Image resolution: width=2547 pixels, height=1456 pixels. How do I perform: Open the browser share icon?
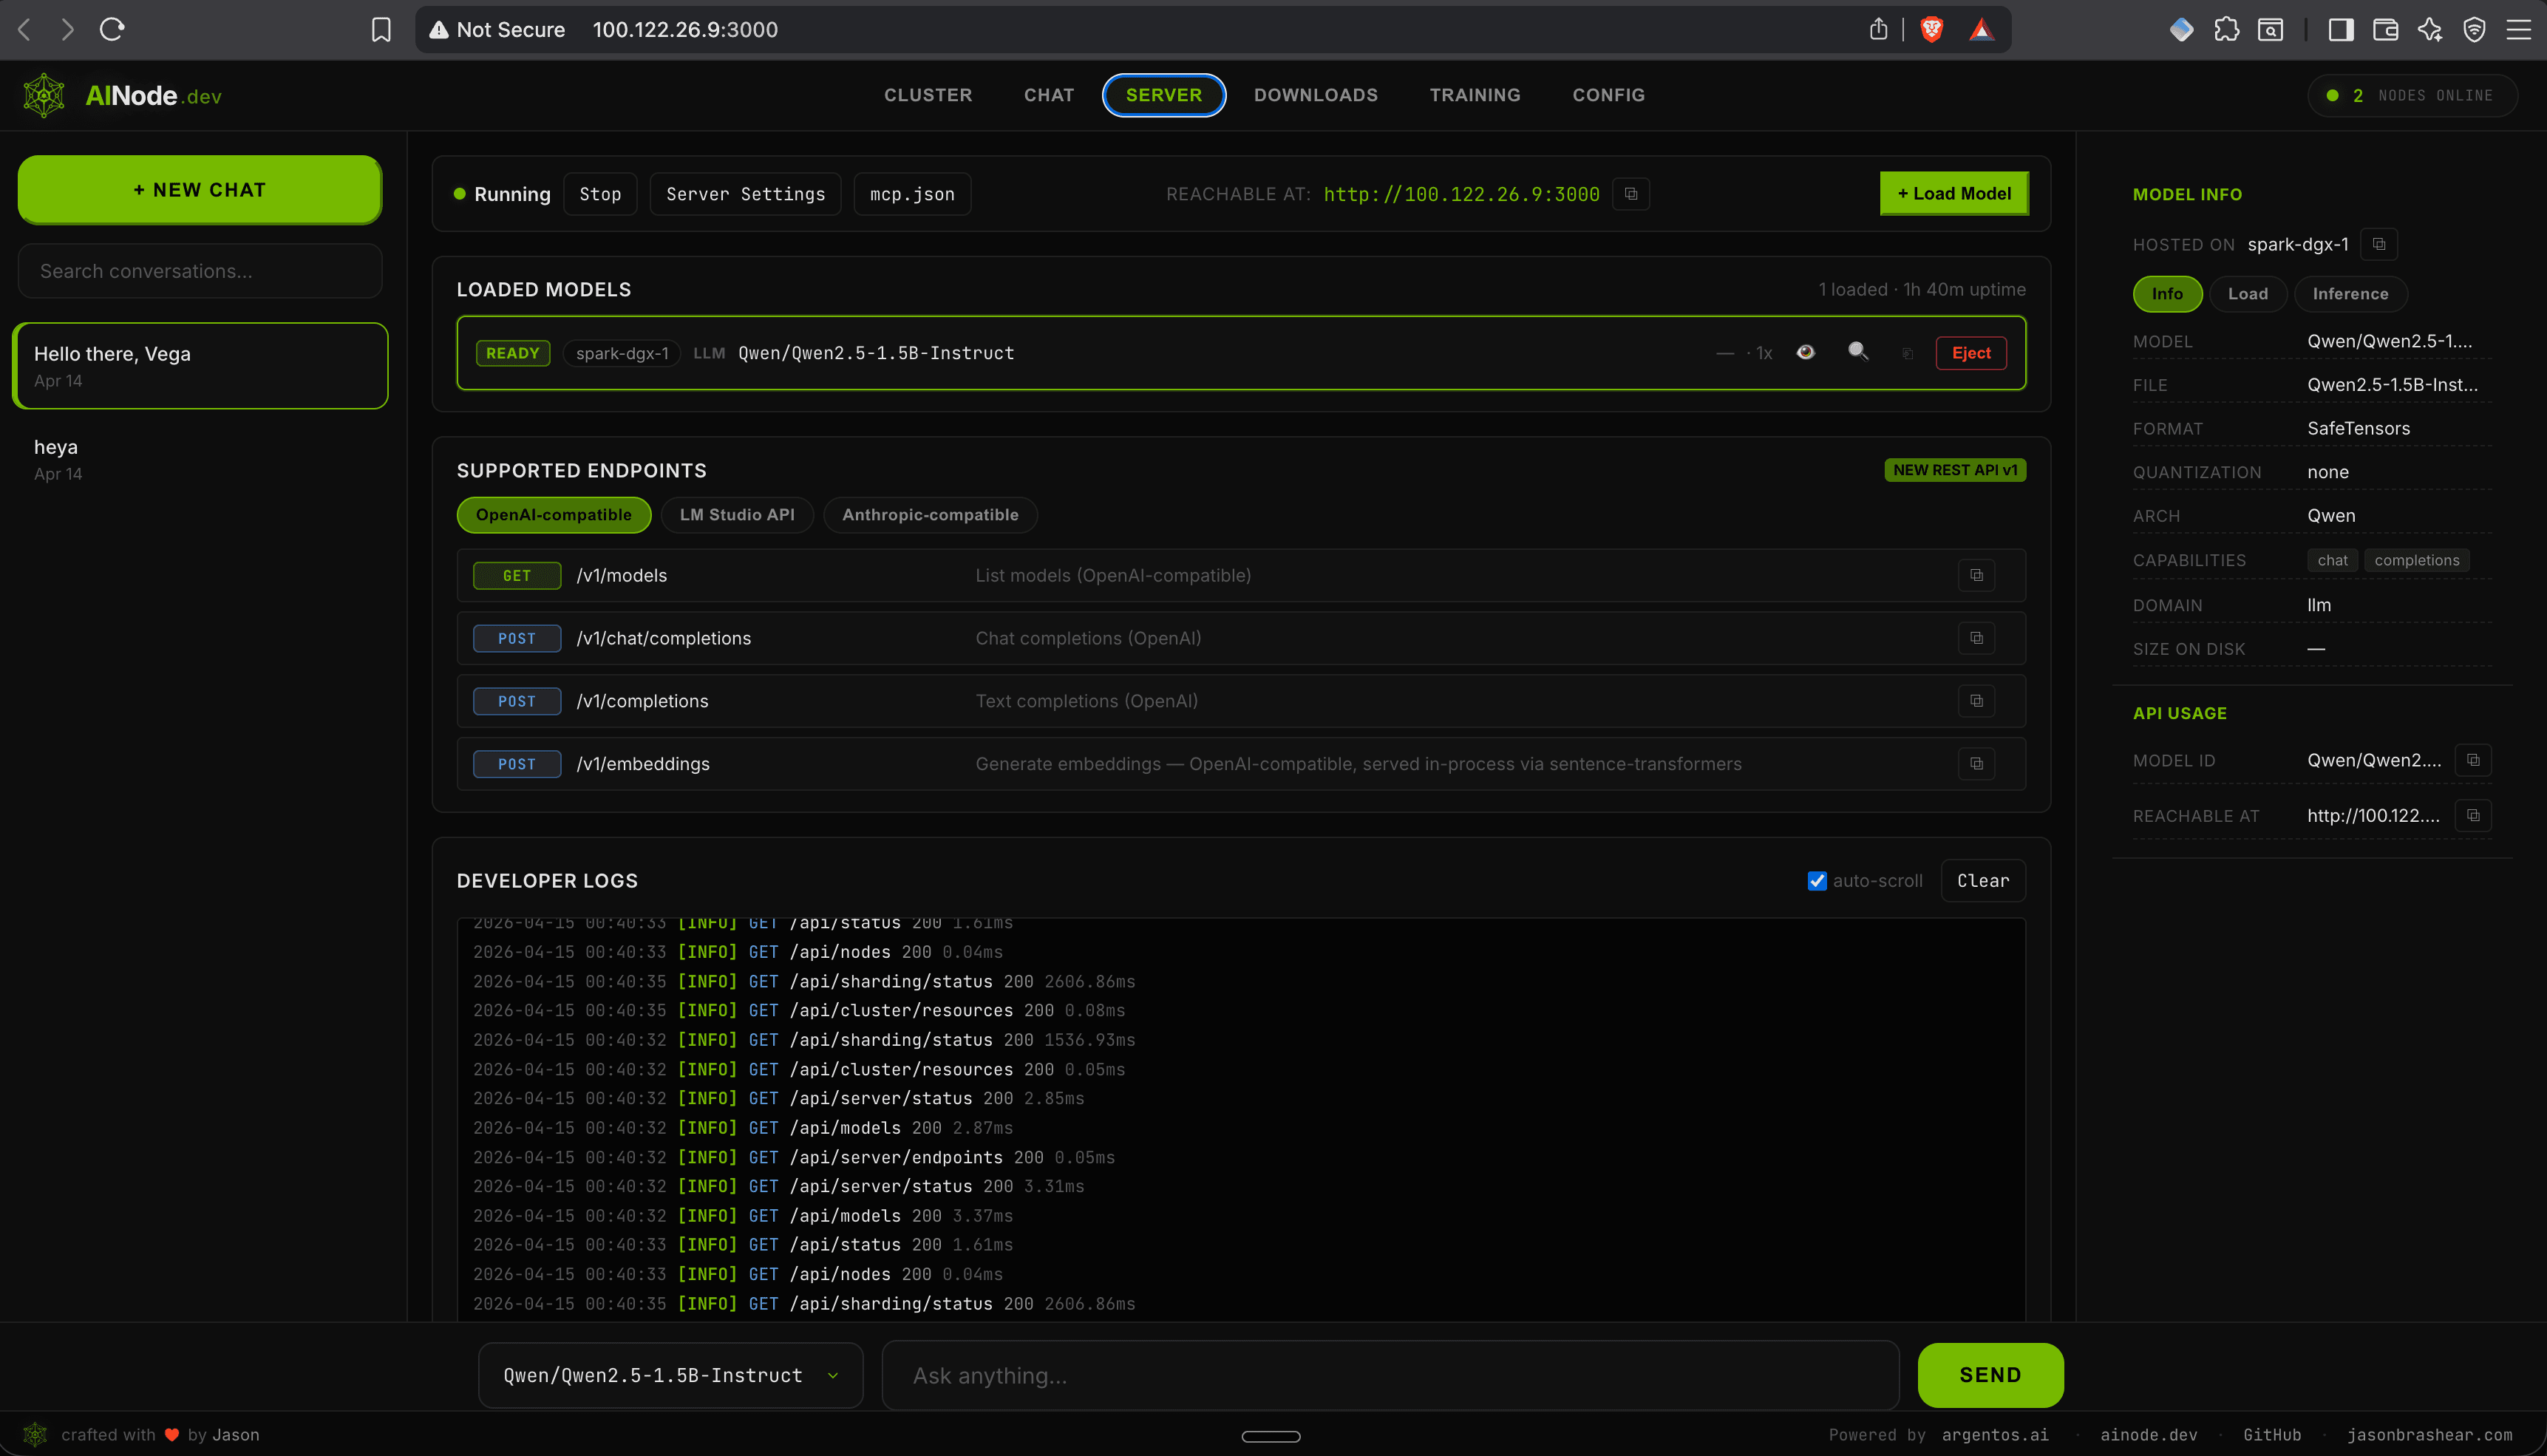(x=1878, y=29)
